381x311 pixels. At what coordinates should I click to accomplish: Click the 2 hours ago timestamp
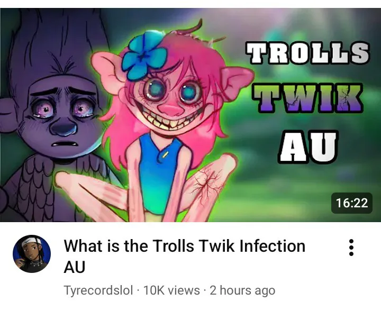(x=242, y=290)
